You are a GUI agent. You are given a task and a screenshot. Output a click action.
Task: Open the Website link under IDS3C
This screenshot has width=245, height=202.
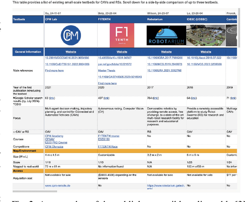(x=206, y=51)
